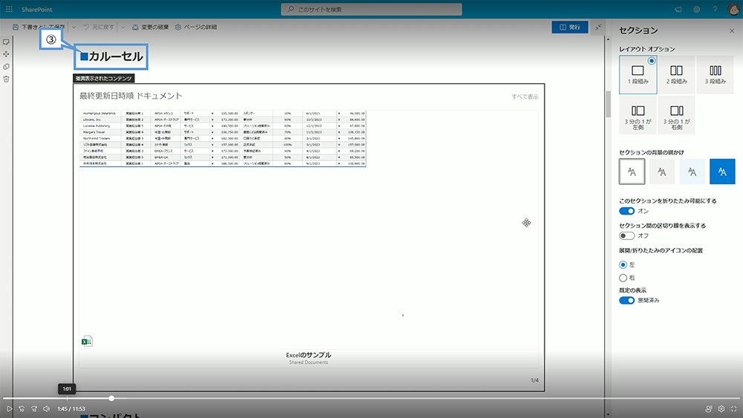The height and width of the screenshot is (418, 743).
Task: Open the person voice icon in player
Action: click(x=708, y=408)
